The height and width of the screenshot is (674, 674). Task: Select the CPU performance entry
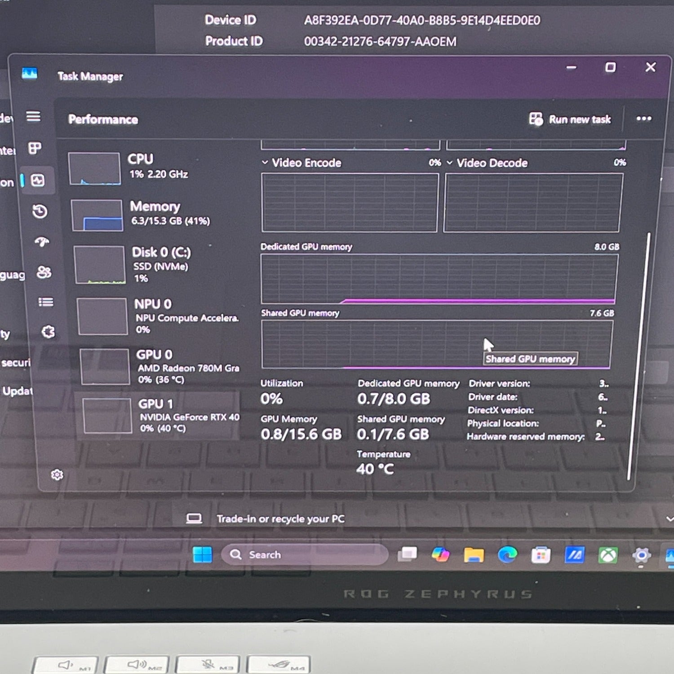tap(153, 168)
